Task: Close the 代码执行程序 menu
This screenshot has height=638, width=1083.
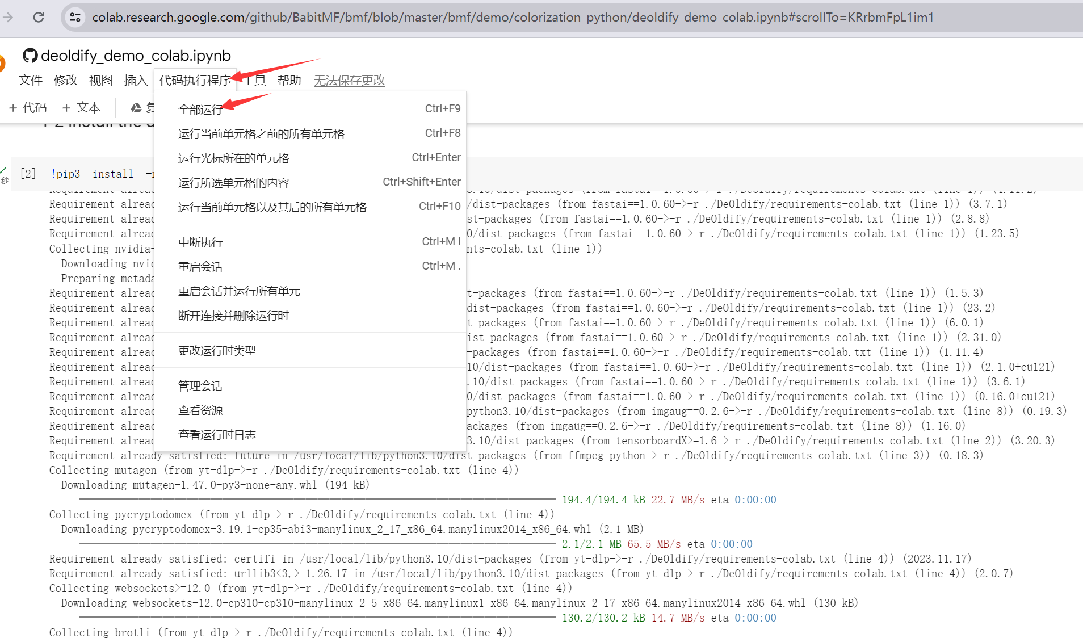Action: click(x=195, y=80)
